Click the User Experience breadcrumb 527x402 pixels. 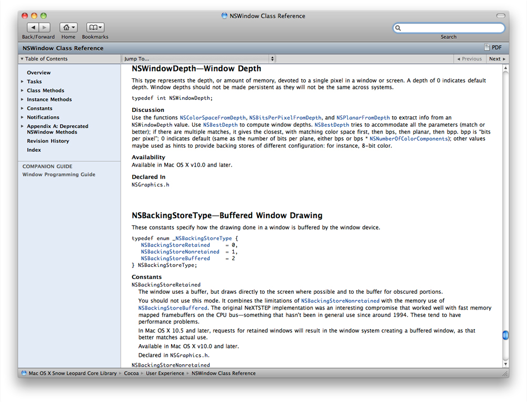coord(165,373)
